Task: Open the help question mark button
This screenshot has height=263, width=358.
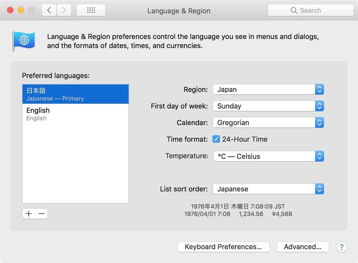Action: point(341,247)
